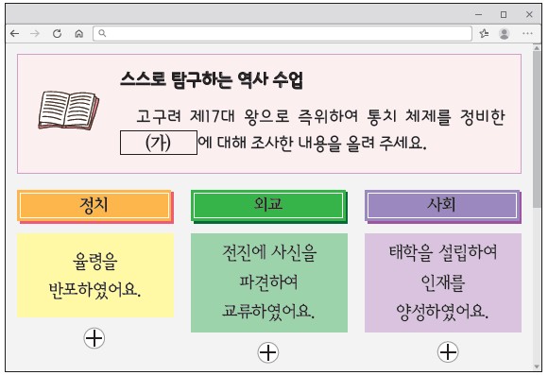This screenshot has height=375, width=548.
Task: Open the home page icon
Action: (x=79, y=34)
